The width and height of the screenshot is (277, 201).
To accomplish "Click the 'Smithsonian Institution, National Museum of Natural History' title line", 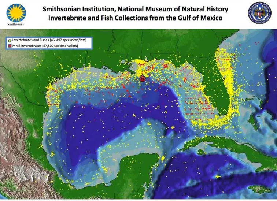I will click(x=135, y=9).
